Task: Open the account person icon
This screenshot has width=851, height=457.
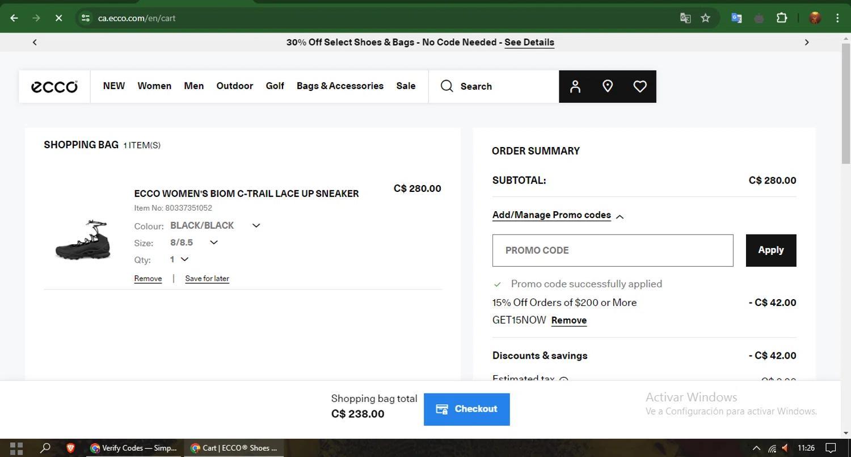Action: 575,86
